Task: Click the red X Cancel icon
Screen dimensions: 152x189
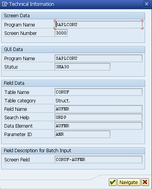Action: click(145, 182)
